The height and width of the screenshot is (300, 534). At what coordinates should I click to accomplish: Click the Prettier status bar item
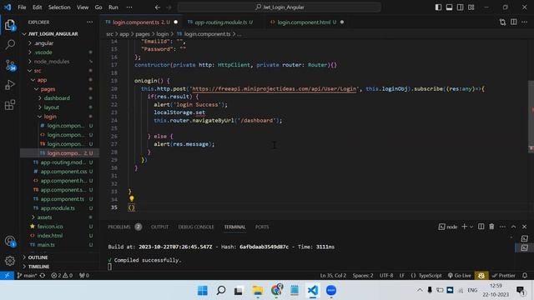point(504,276)
